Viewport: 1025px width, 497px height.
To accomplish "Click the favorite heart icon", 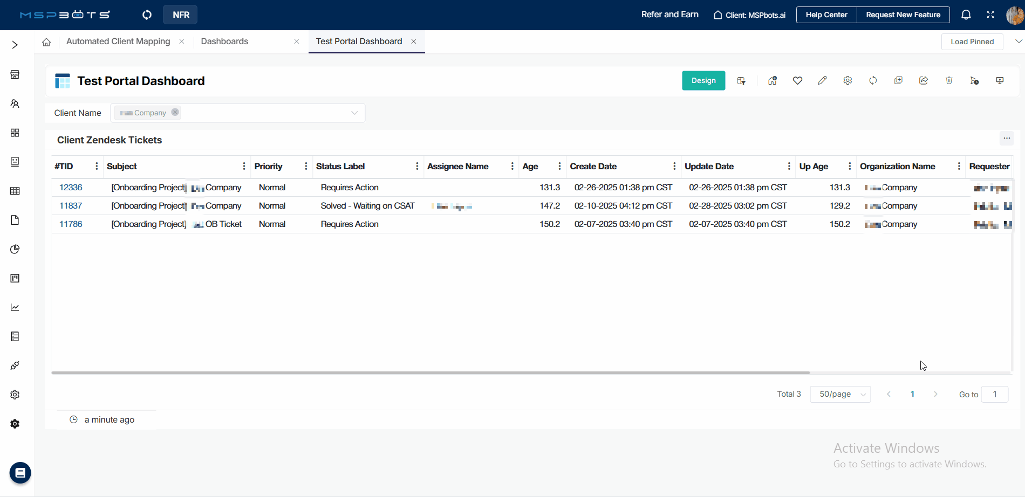I will (797, 81).
